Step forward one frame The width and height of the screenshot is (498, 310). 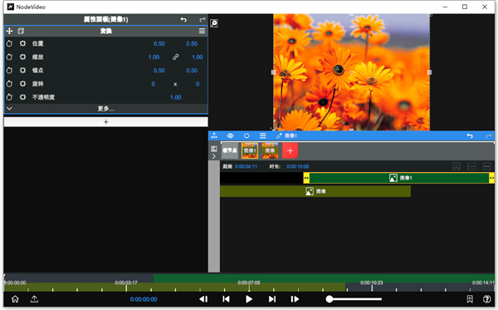click(x=295, y=299)
